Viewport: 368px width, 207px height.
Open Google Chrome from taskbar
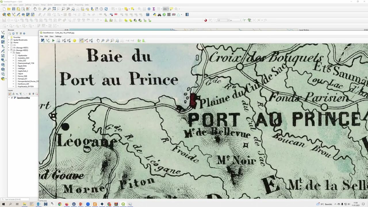[60, 204]
